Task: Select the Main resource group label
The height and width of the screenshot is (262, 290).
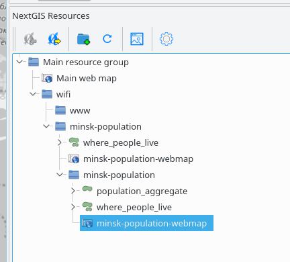Action: 86,62
